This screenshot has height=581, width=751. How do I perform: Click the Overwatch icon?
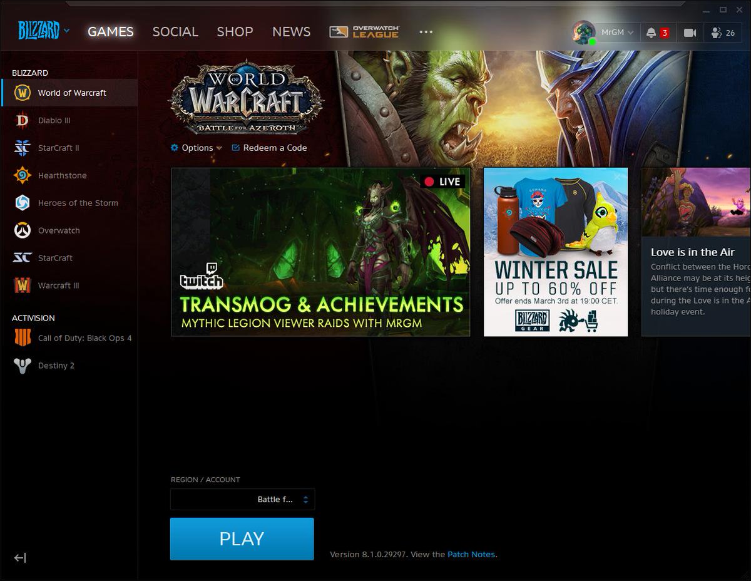[23, 230]
